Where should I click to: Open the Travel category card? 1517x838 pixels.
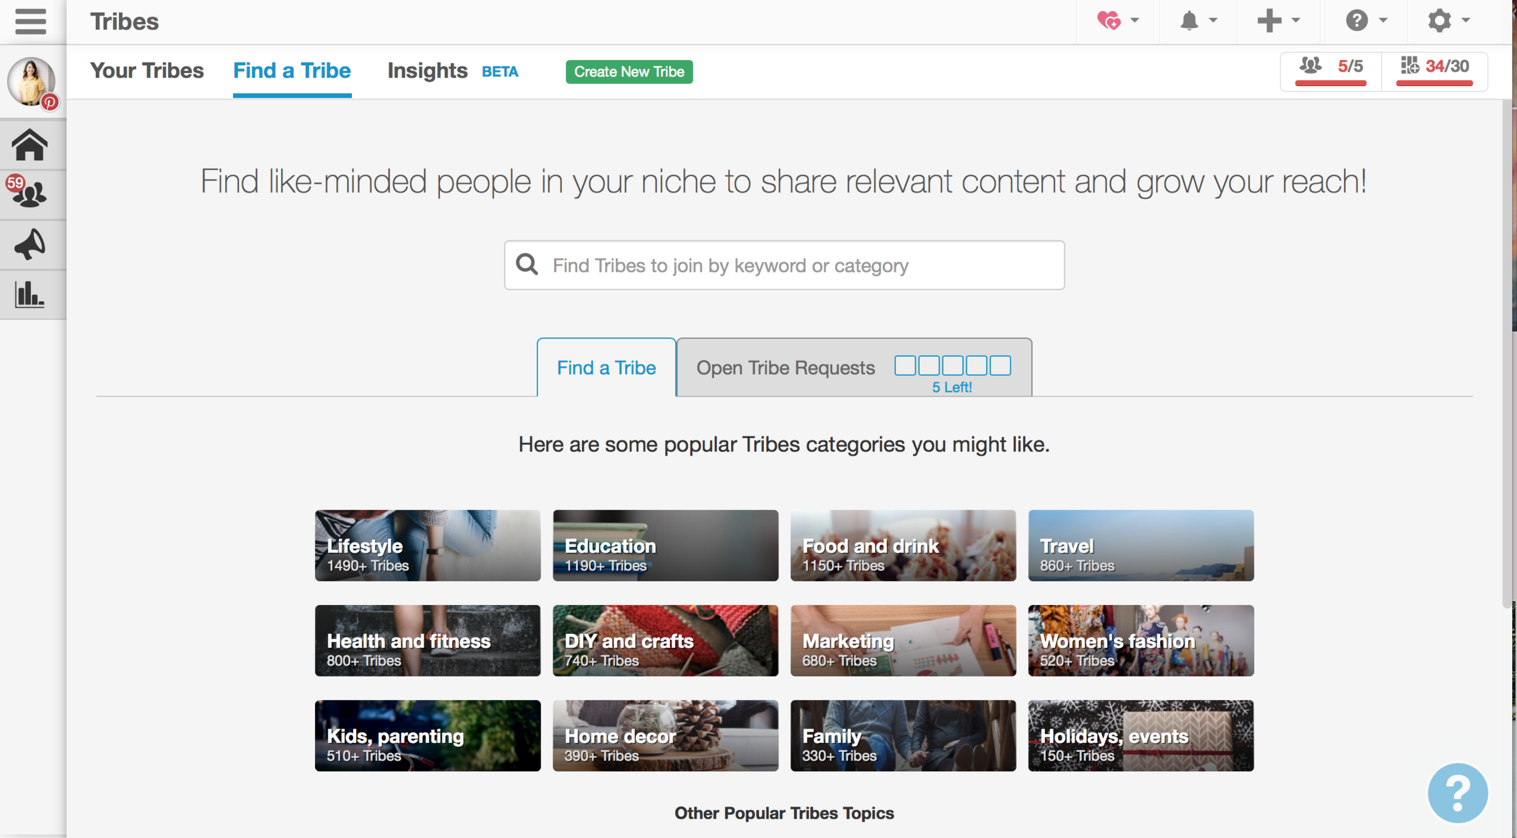tap(1141, 546)
